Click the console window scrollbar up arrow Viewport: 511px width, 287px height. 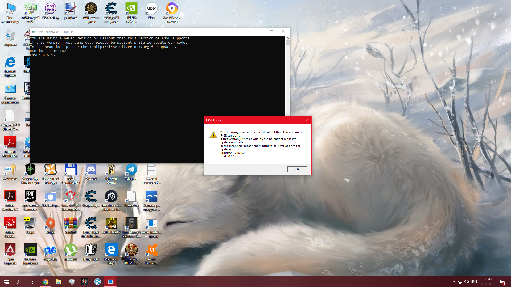(x=287, y=38)
